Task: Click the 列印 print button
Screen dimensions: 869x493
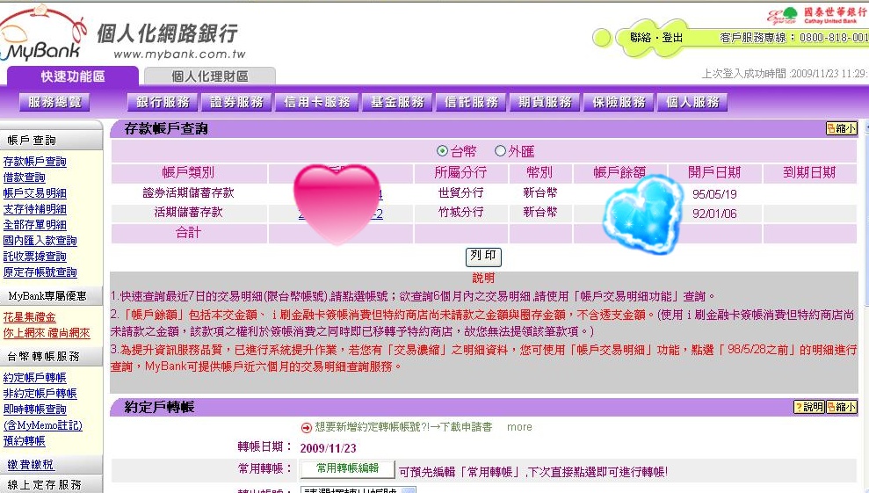Action: point(483,256)
